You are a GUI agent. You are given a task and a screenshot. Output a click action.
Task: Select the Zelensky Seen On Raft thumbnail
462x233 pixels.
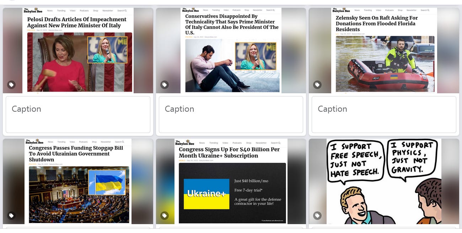point(384,50)
